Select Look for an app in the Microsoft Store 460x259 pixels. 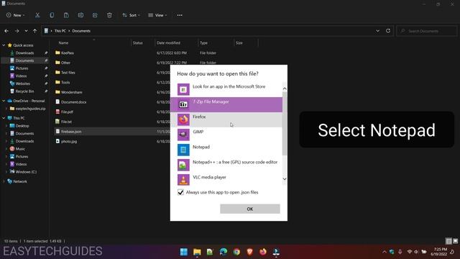coord(226,89)
